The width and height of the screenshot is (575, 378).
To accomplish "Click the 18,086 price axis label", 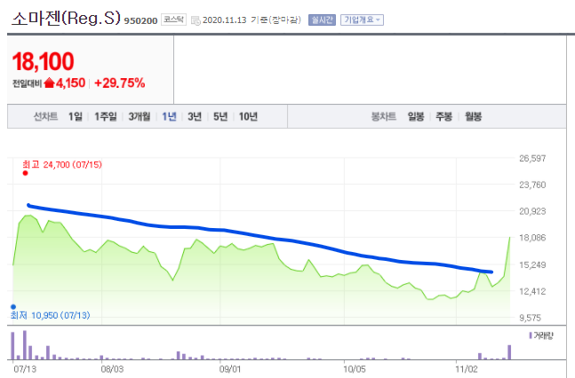I will [532, 238].
